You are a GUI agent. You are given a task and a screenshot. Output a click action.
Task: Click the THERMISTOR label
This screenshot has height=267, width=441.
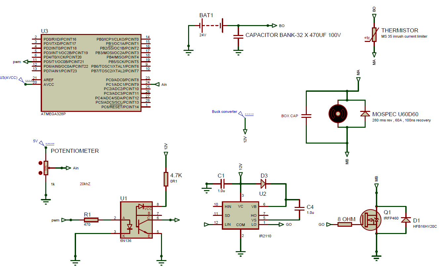tap(400, 30)
